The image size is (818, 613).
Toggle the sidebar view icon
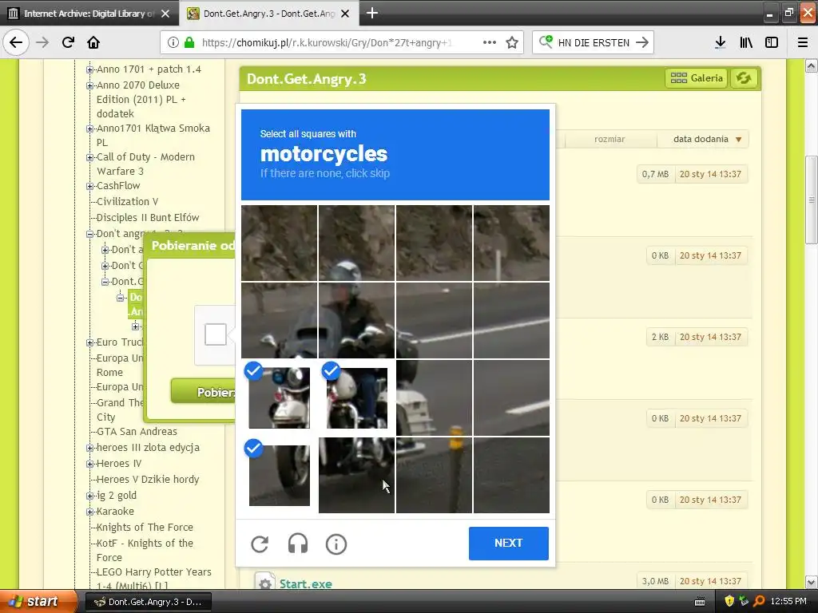point(772,42)
